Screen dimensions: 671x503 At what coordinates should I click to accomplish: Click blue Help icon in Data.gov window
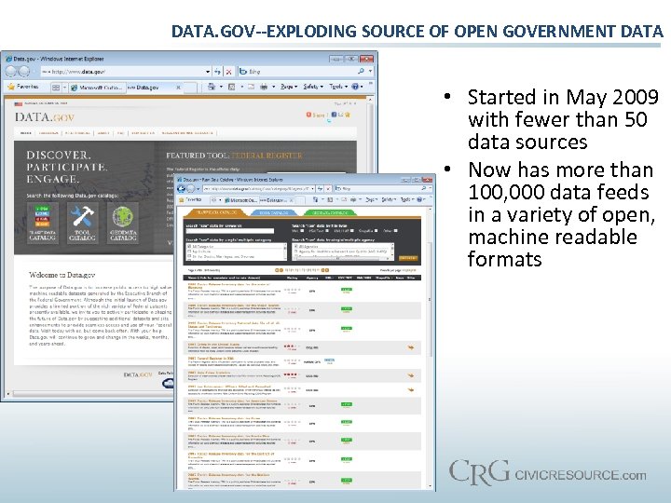(355, 87)
